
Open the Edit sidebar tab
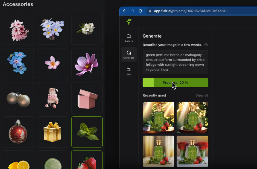pyautogui.click(x=129, y=71)
